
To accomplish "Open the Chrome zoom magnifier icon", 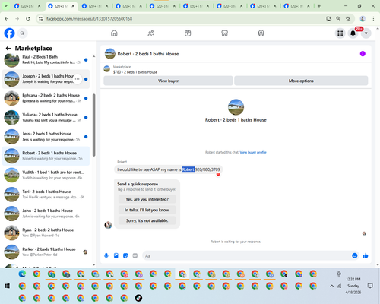I will click(x=338, y=18).
